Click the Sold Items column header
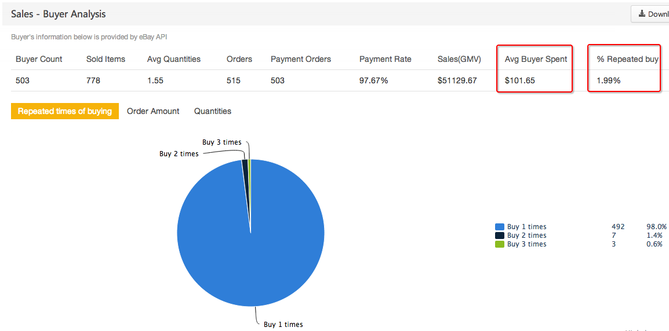Screen dimensions: 669x331 pos(106,59)
